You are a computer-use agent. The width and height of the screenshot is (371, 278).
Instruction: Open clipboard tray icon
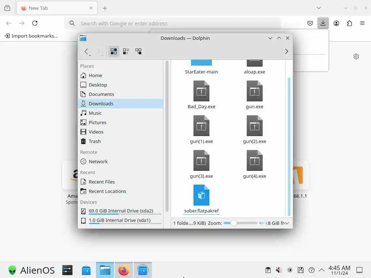(268, 270)
